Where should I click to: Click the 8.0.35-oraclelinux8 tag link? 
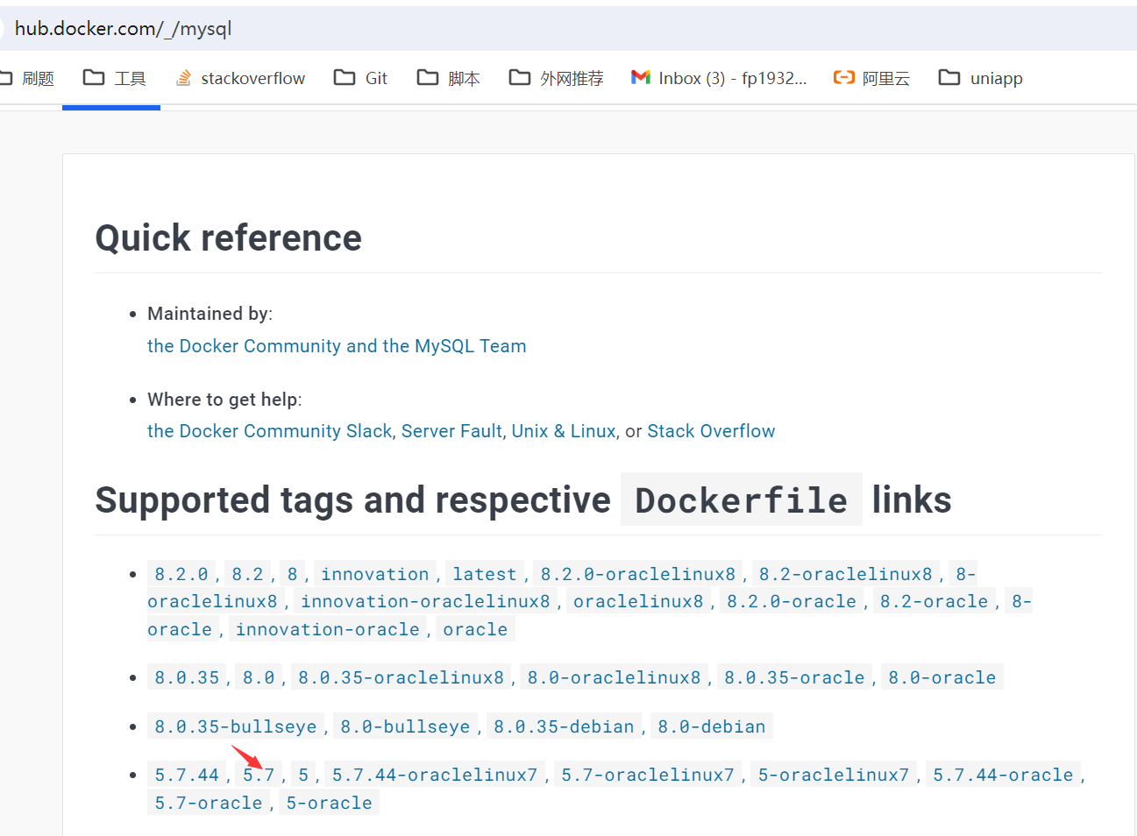[402, 677]
